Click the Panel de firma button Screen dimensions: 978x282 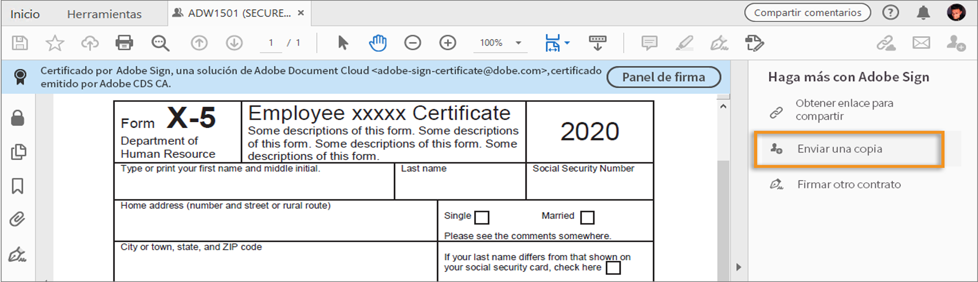coord(664,77)
